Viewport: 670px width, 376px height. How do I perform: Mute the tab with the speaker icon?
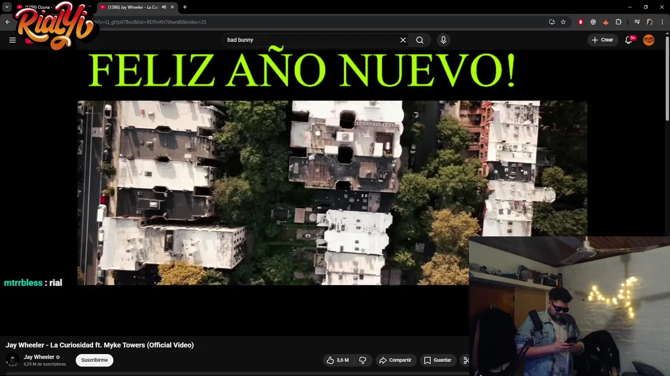[x=164, y=7]
